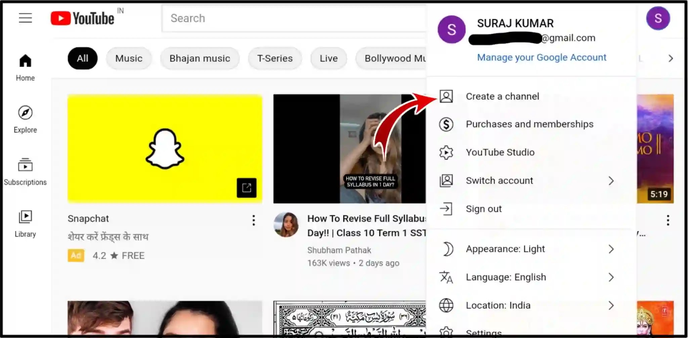Open Library in sidebar
This screenshot has width=688, height=338.
point(25,224)
